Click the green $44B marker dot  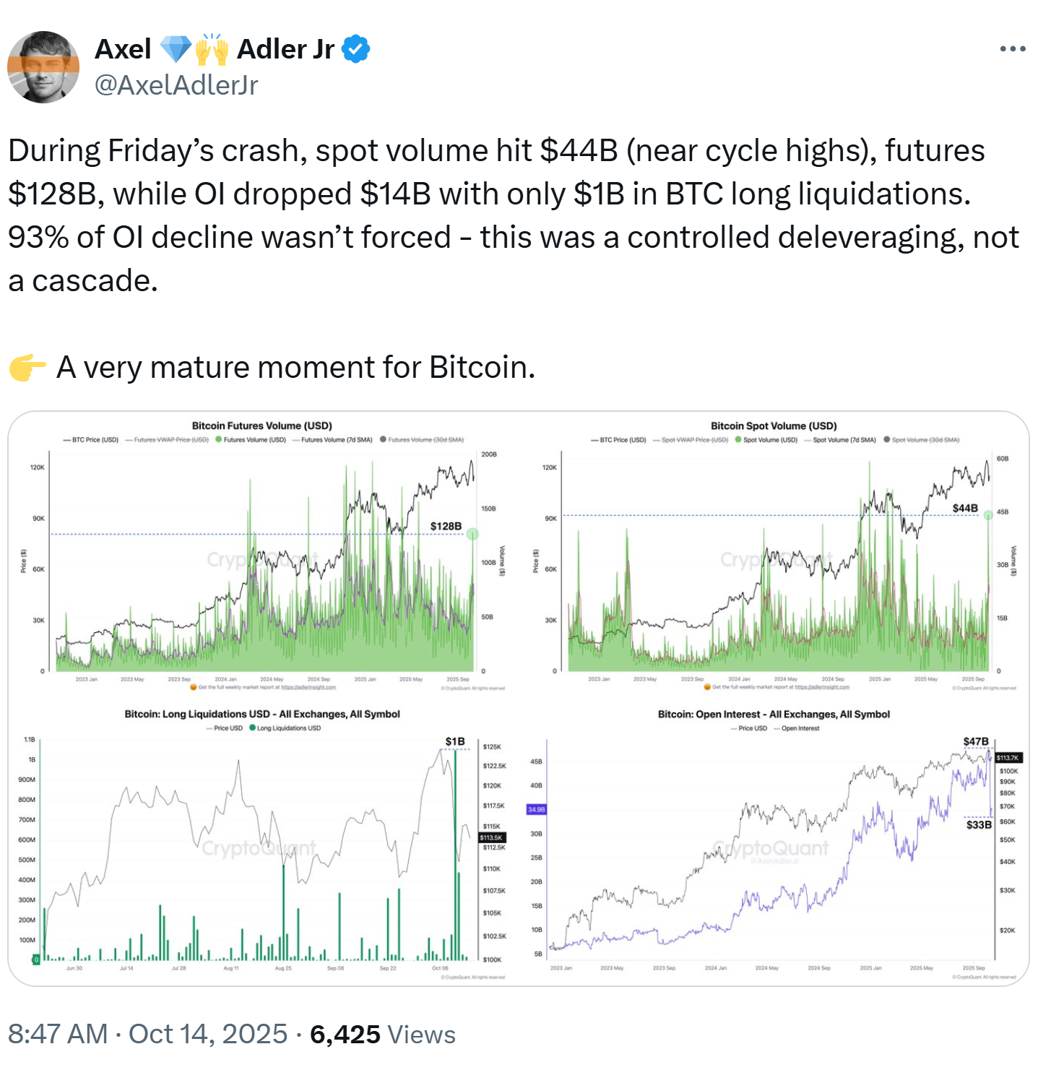(989, 515)
